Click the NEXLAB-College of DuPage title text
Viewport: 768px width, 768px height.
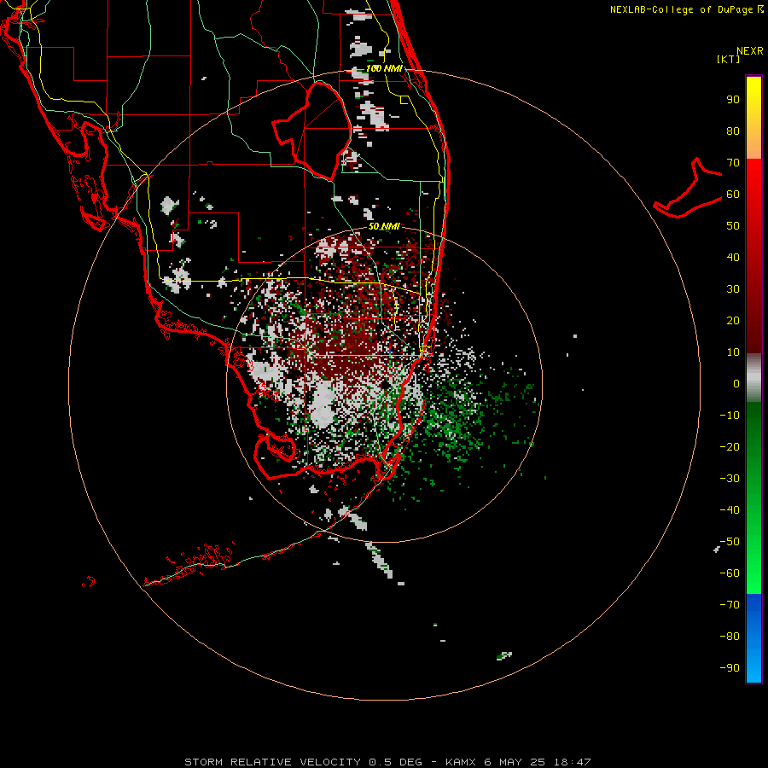pyautogui.click(x=686, y=9)
